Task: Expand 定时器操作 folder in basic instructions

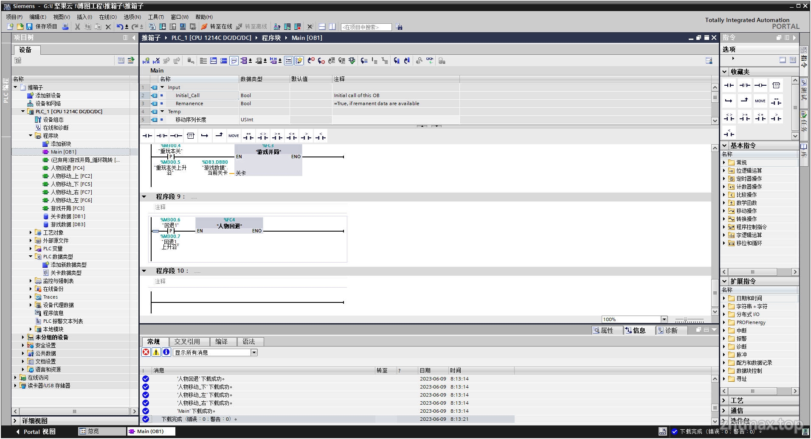Action: coord(724,179)
